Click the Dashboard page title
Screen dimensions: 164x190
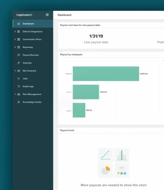[x=65, y=15]
